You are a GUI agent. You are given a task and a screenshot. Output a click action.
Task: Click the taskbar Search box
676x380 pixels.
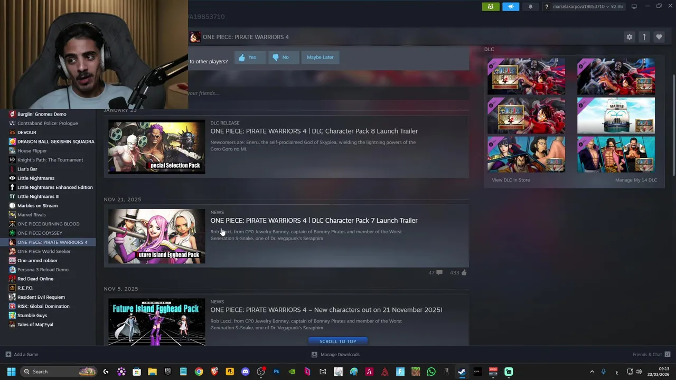coord(58,372)
